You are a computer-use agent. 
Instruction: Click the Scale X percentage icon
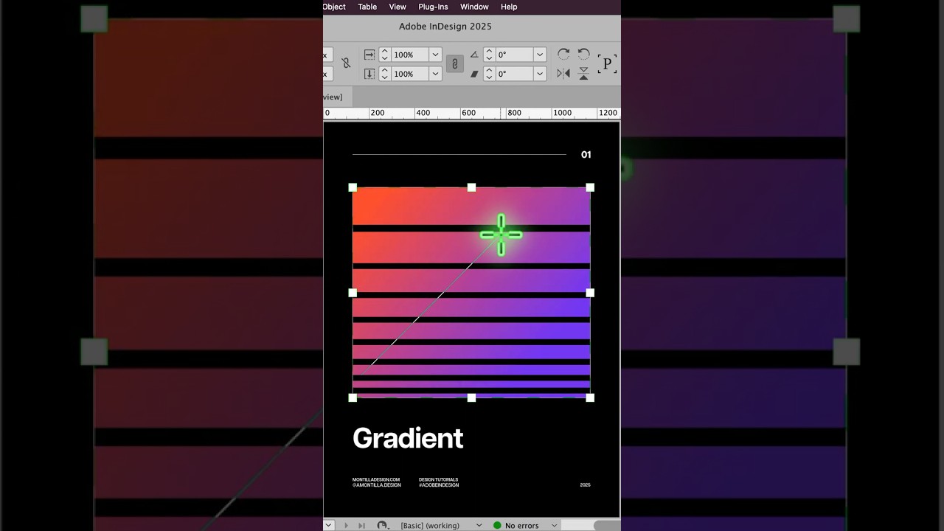369,55
